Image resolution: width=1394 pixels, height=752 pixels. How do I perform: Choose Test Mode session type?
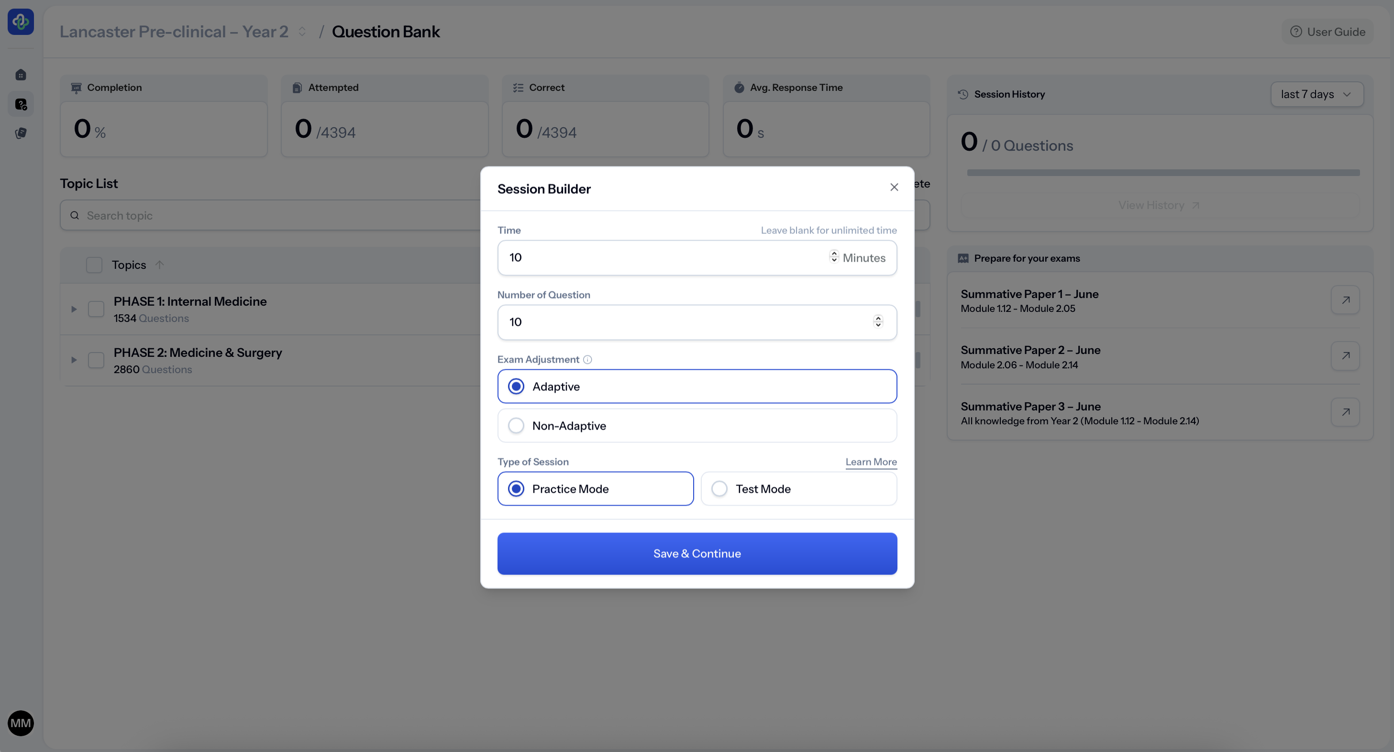coord(719,489)
